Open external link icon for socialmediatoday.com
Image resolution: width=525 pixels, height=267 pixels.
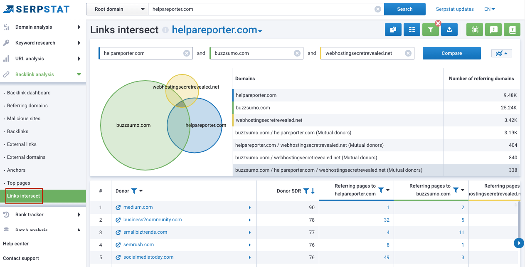tap(118, 257)
